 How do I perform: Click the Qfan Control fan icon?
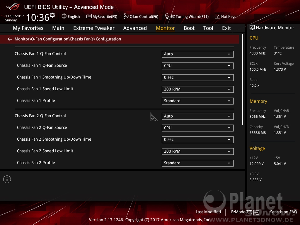click(126, 16)
